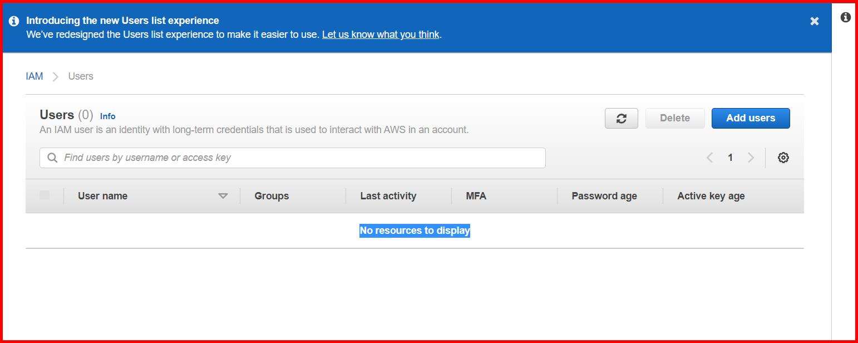858x343 pixels.
Task: Click the find users search field
Action: point(292,158)
